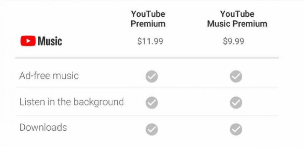Click the thin divider line above Downloads row

tap(147, 116)
